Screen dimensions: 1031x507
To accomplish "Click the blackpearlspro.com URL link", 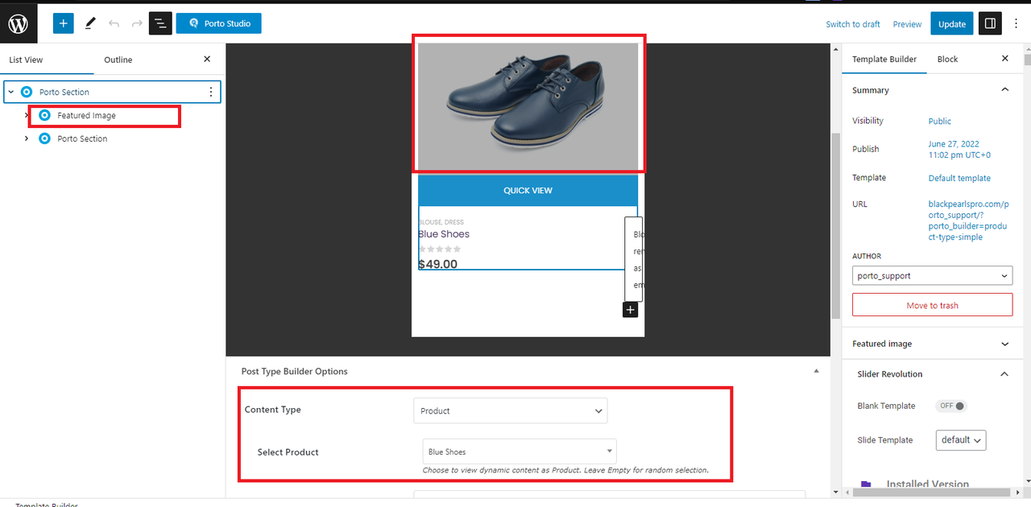I will 968,221.
